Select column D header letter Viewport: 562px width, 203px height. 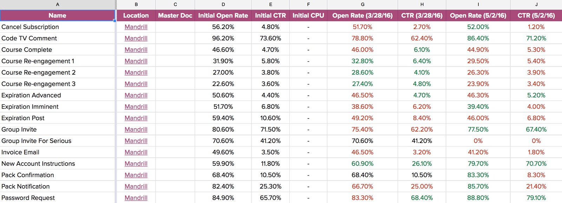[x=223, y=5]
